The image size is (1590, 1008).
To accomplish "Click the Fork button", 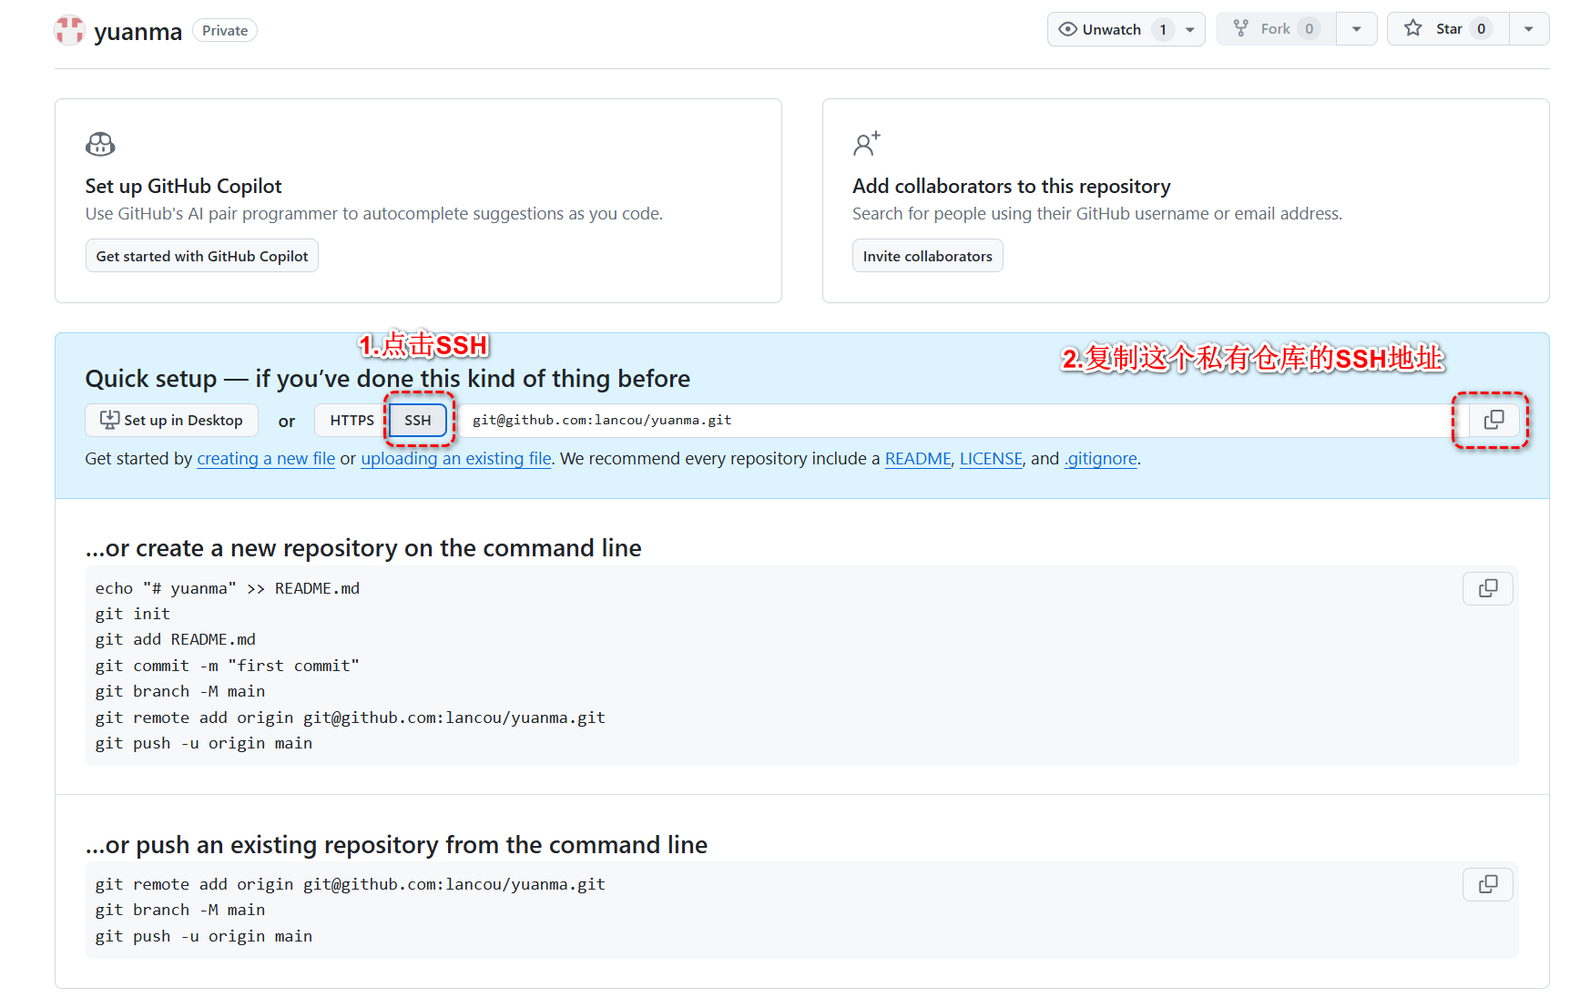I will tap(1276, 29).
